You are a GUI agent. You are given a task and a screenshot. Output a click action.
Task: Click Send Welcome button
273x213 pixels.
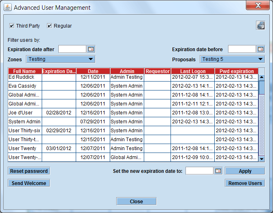[29, 183]
